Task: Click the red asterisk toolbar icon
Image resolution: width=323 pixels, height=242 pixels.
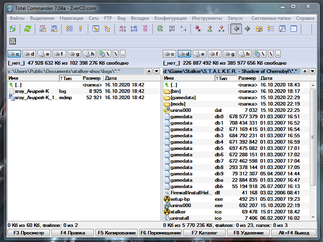Action: coord(198,29)
